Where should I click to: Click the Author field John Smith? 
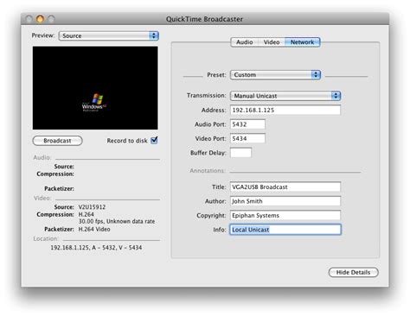[285, 201]
